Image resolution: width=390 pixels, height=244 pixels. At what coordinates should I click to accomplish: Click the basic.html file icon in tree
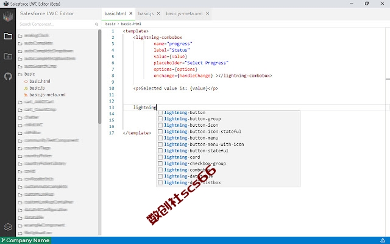point(26,81)
